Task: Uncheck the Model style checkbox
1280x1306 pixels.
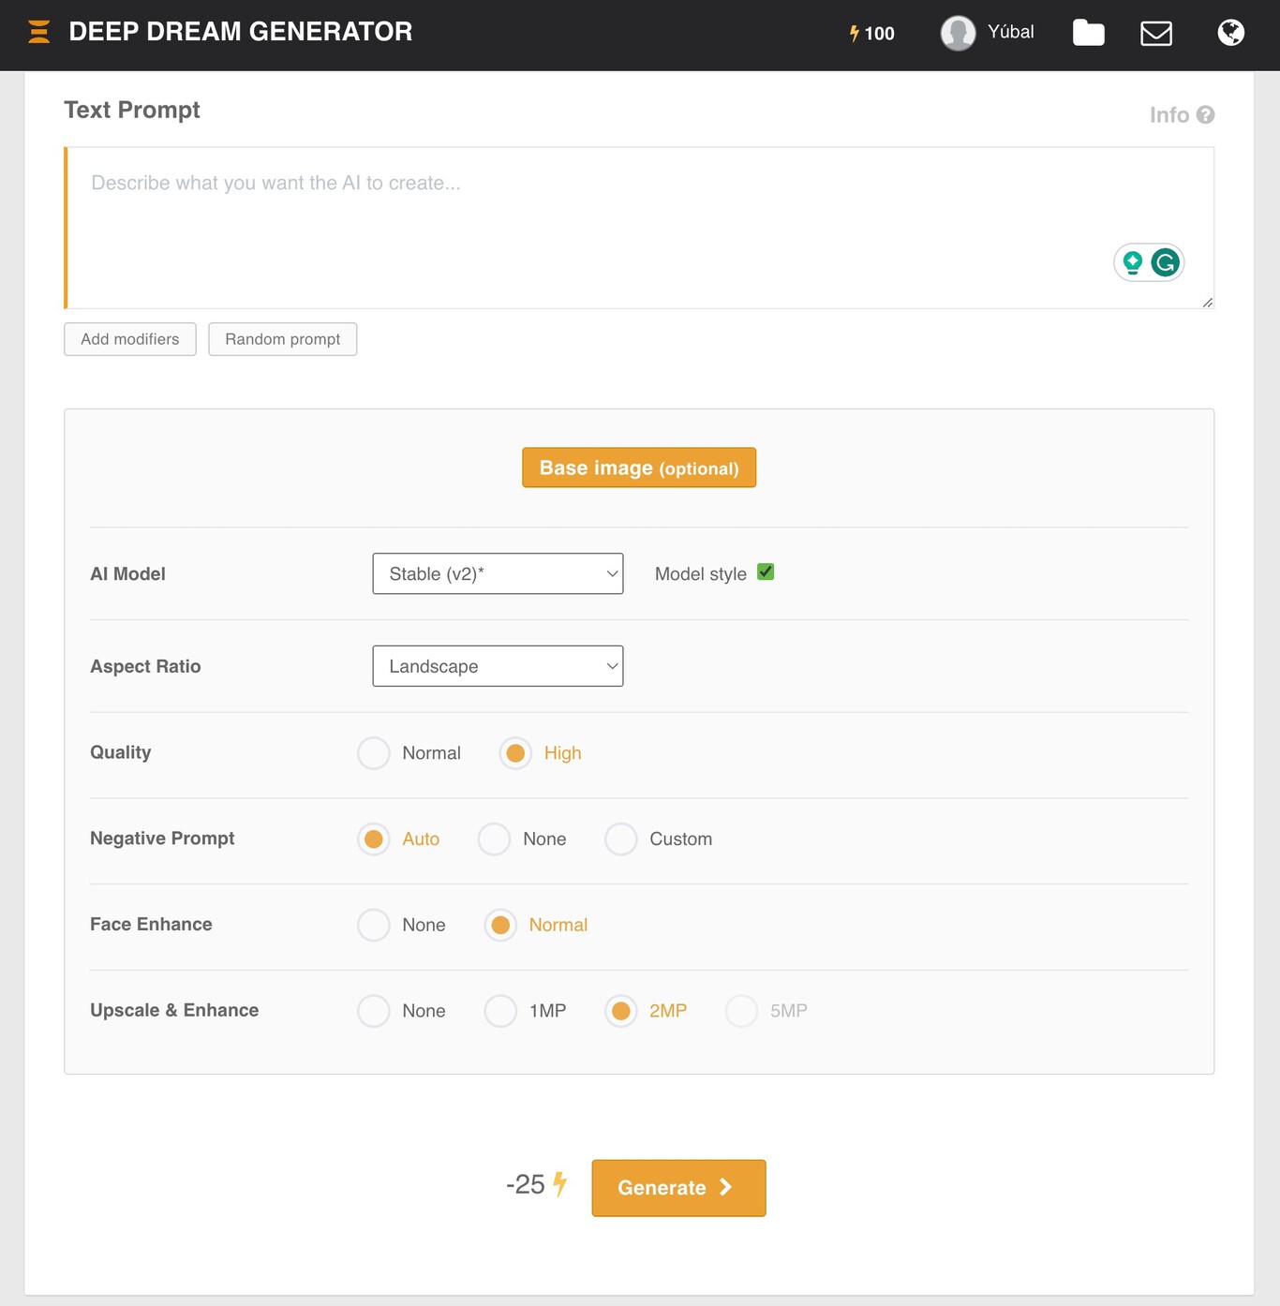Action: 766,572
